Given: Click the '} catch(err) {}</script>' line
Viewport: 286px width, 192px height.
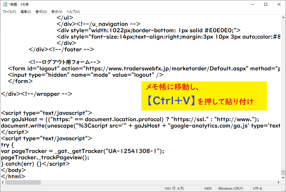Looking at the screenshot, I should click(35, 164).
